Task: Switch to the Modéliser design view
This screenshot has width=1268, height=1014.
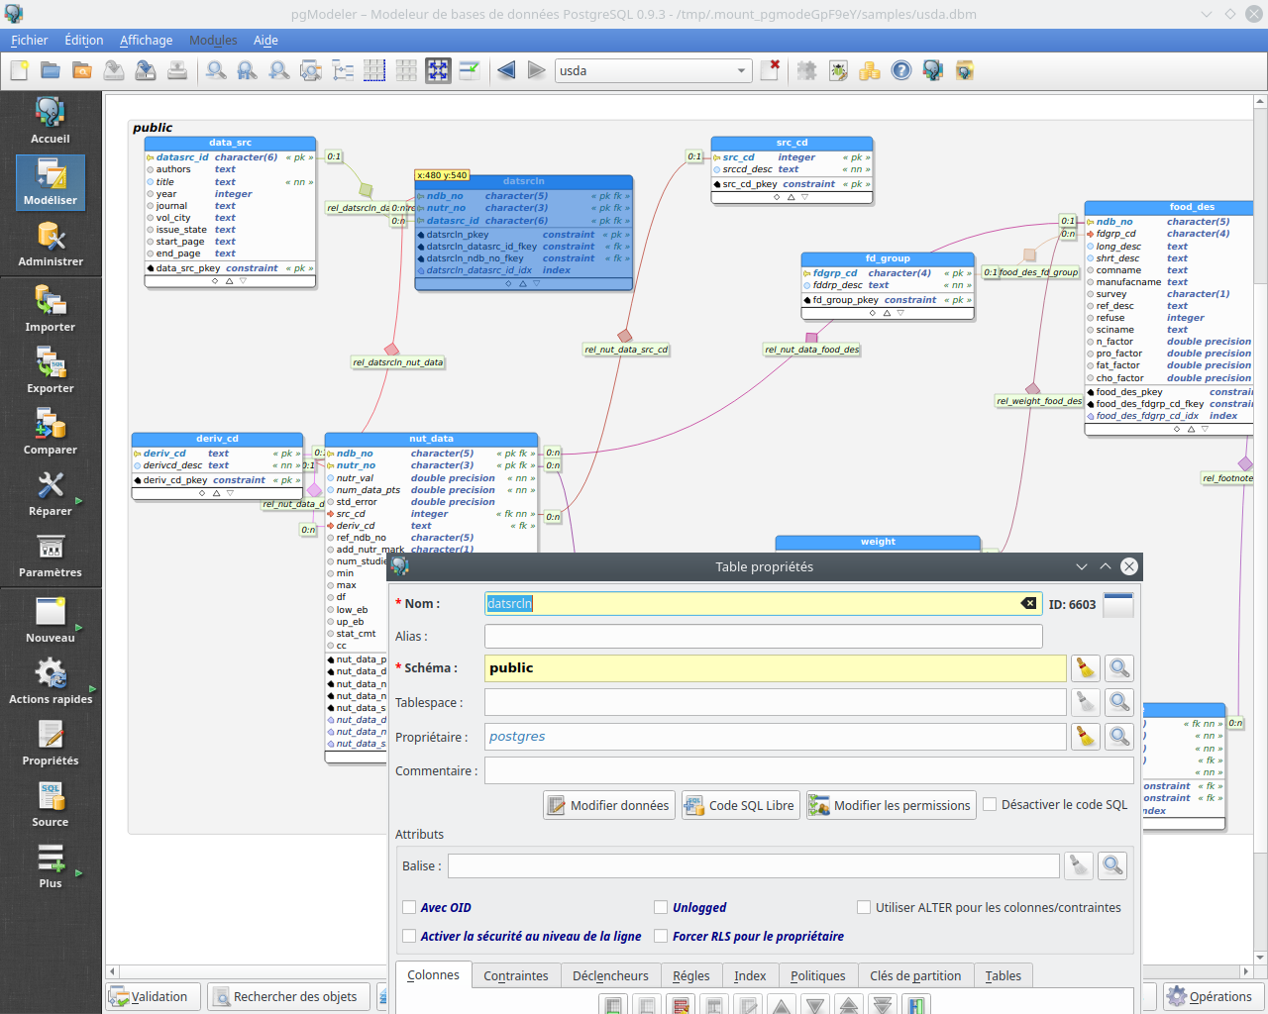Action: click(51, 182)
